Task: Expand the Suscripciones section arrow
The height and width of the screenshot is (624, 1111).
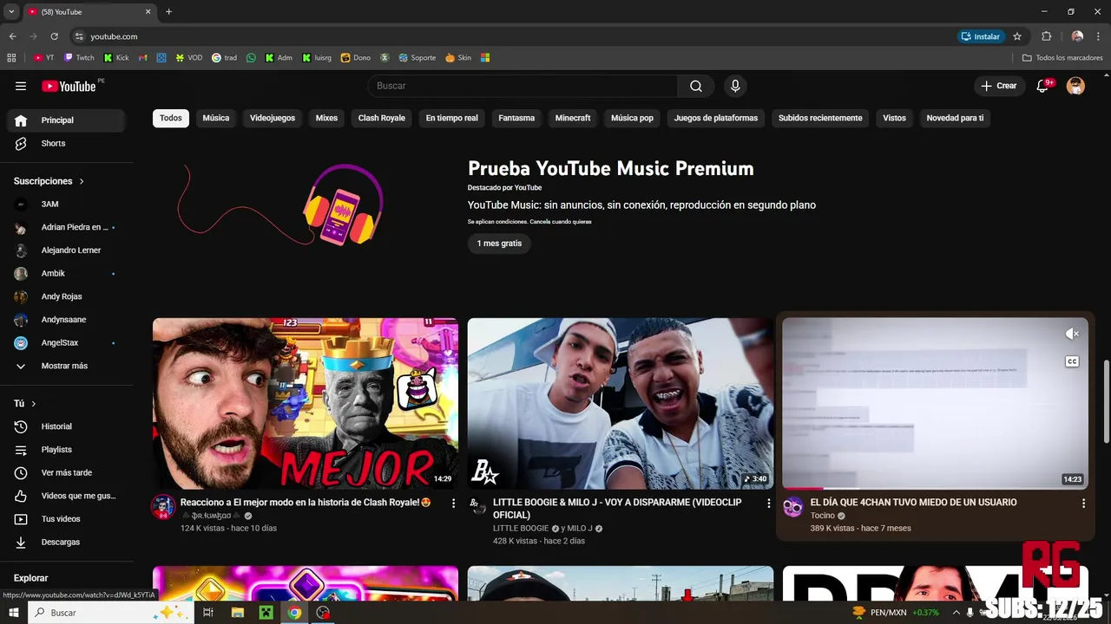Action: click(82, 181)
